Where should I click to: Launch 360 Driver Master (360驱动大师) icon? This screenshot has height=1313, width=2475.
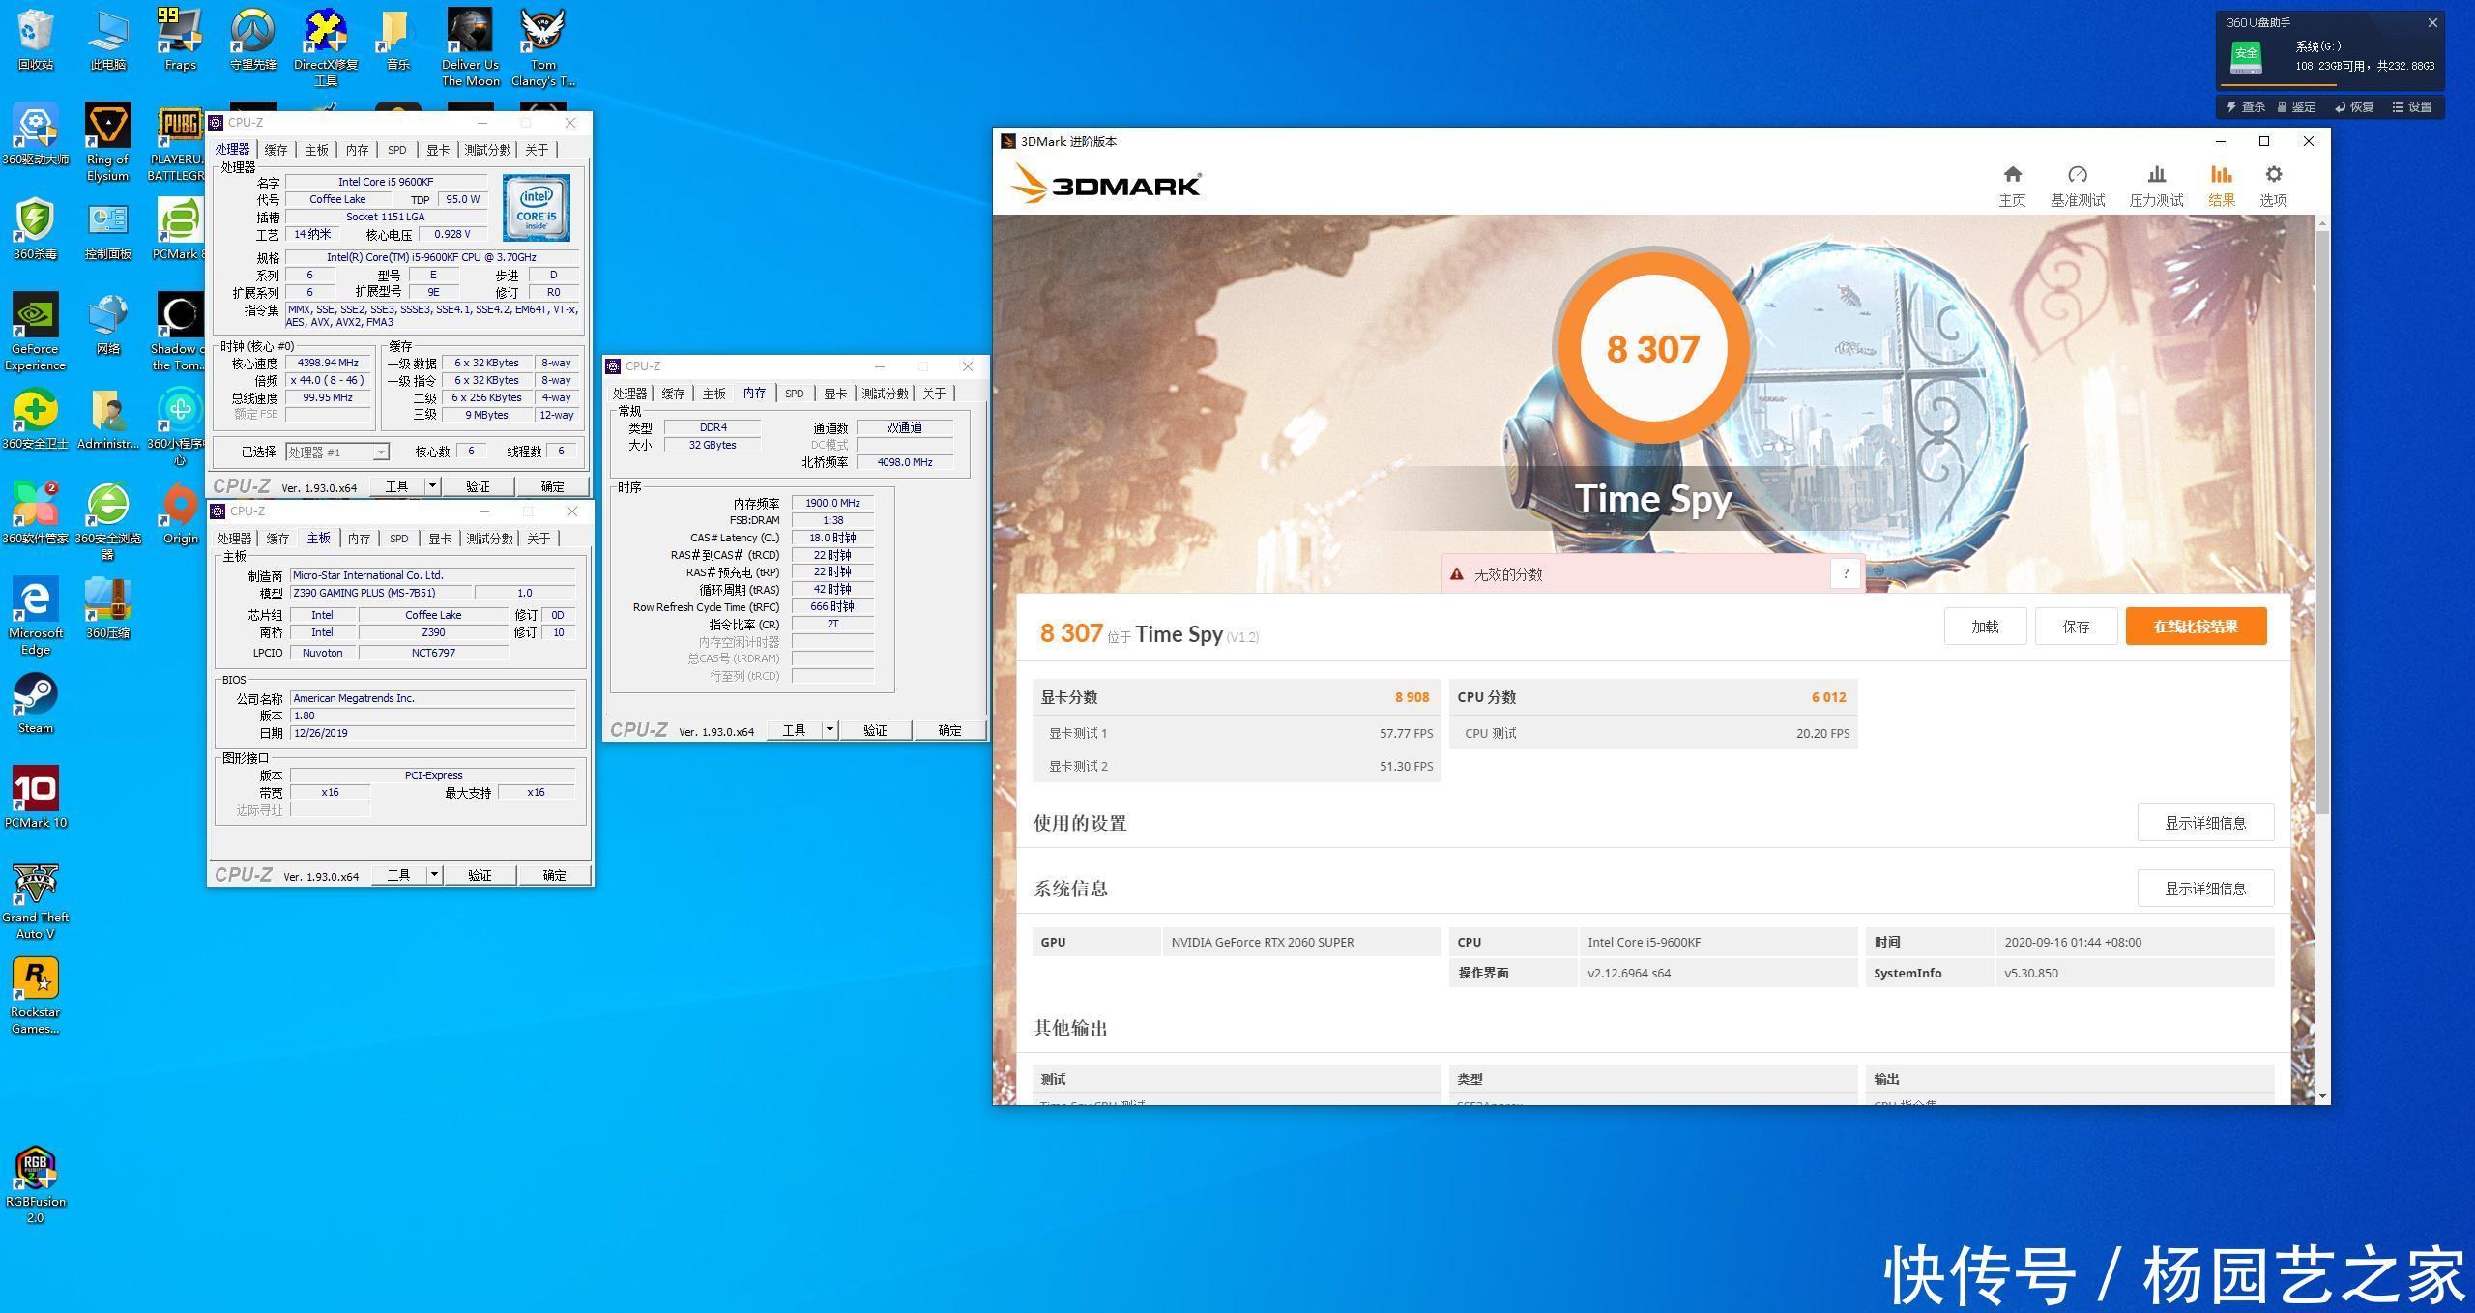pos(36,134)
